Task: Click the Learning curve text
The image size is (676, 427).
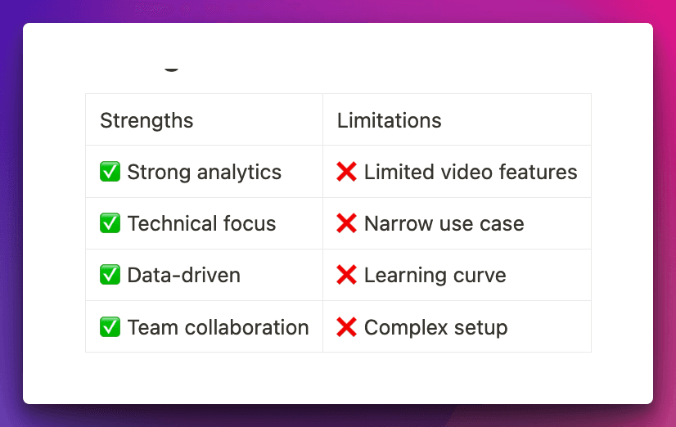Action: [435, 275]
